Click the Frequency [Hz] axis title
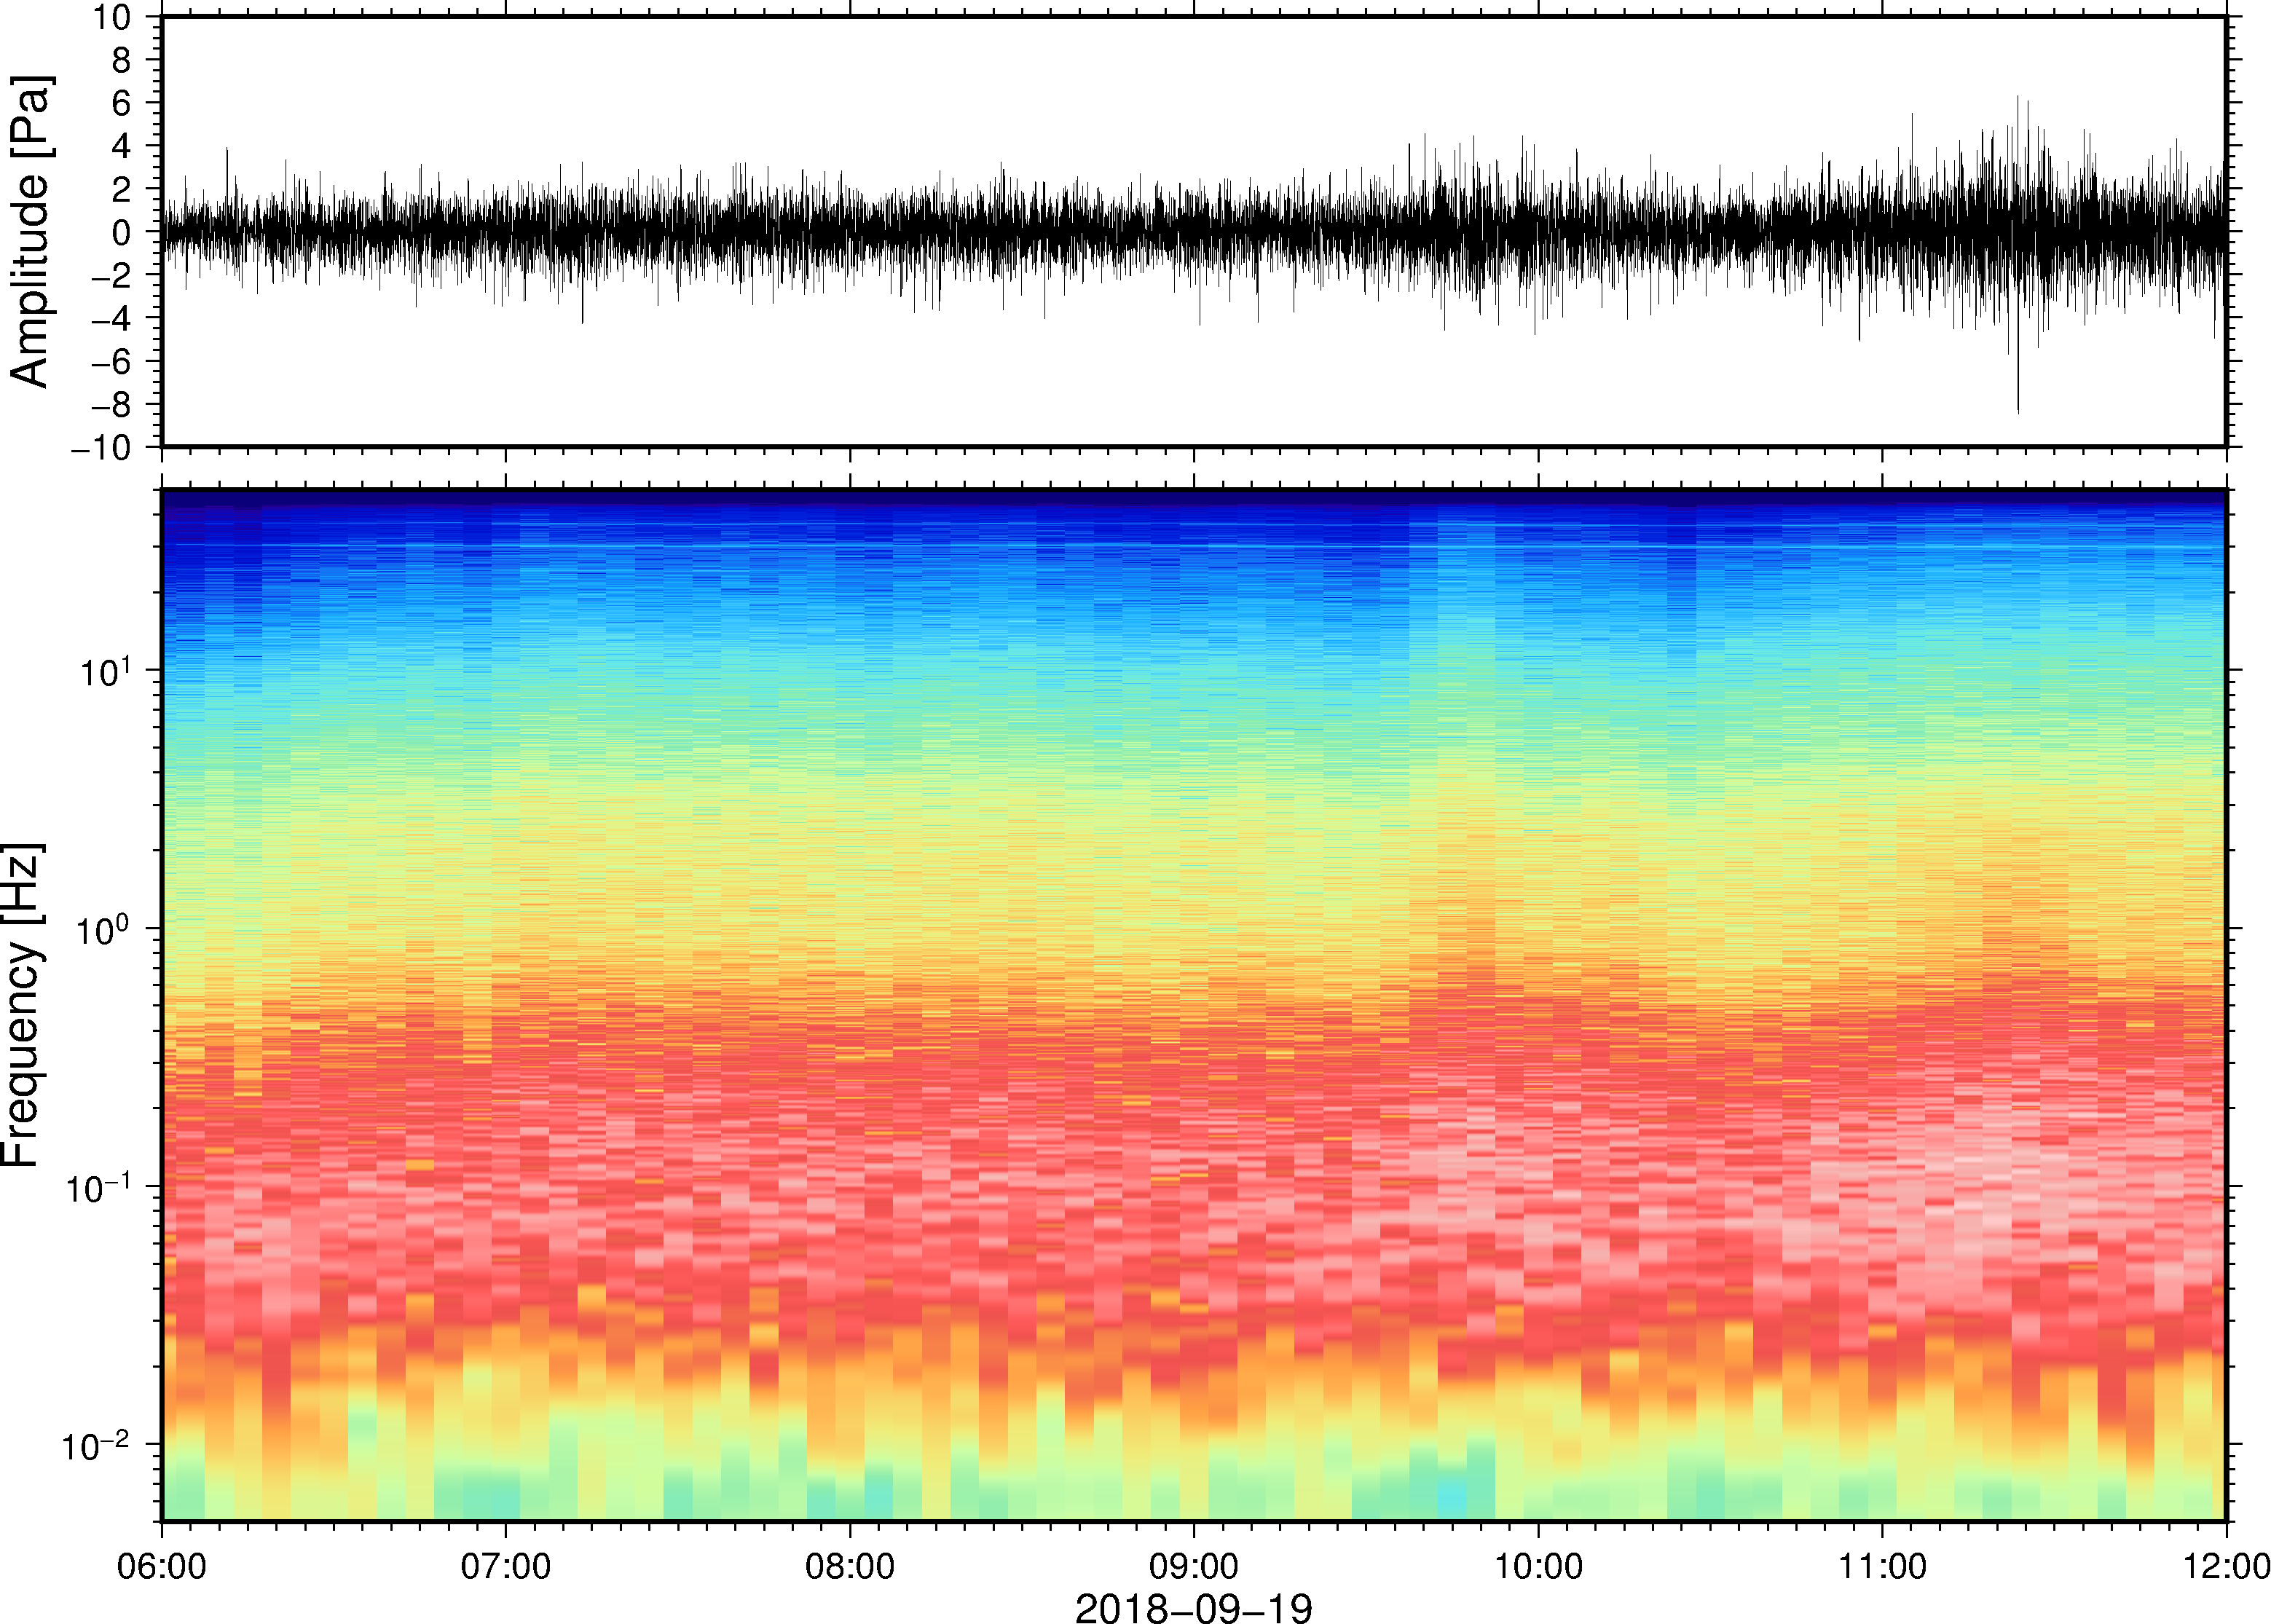Screen dimensions: 2271x1624 pyautogui.click(x=23, y=1005)
